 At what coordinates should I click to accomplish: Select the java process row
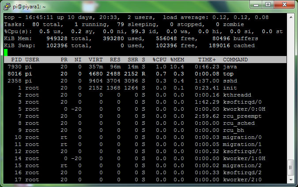tap(132, 67)
